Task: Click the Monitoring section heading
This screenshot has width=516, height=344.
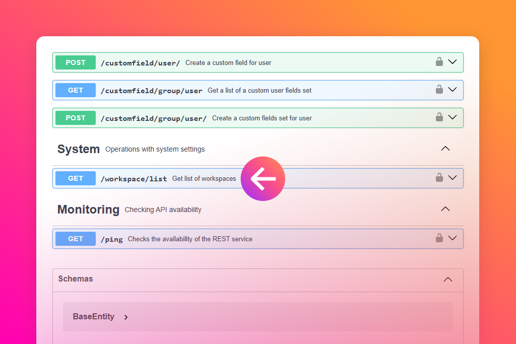Action: [x=88, y=210]
